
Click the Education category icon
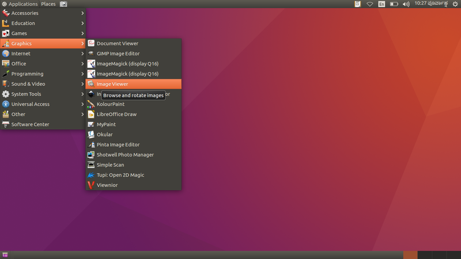pyautogui.click(x=6, y=23)
